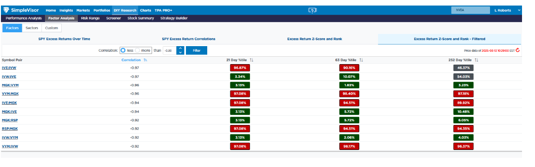535x167 pixels.
Task: Select the Custom button
Action: click(x=51, y=28)
